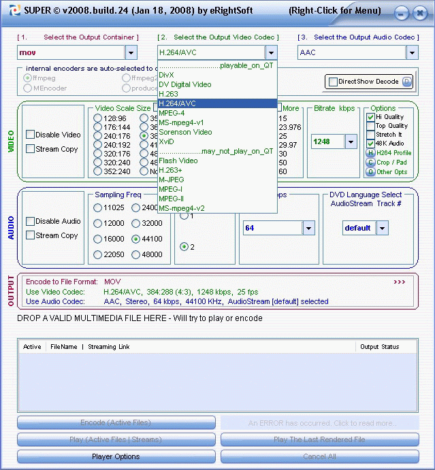Screen dimensions: 435x470
Task: Open the Output Container dropdown
Action: pos(131,52)
